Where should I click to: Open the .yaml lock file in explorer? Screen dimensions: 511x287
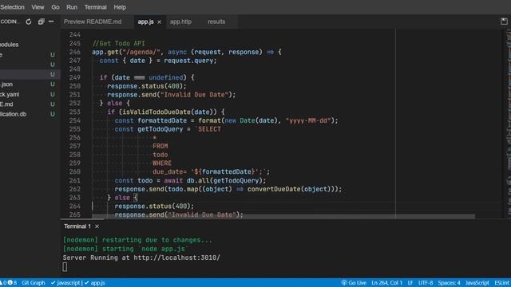coord(10,94)
